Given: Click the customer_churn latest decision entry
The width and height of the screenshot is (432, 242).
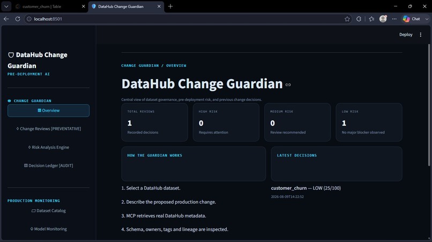Looking at the screenshot, I should 306,188.
